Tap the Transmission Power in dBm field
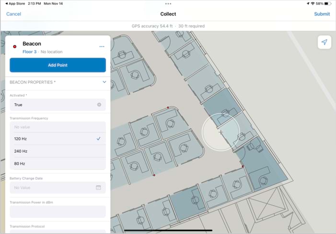 pyautogui.click(x=58, y=212)
